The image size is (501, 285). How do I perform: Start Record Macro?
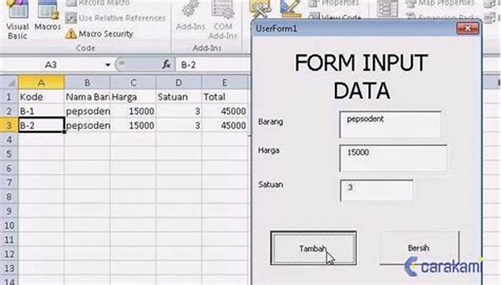98,3
